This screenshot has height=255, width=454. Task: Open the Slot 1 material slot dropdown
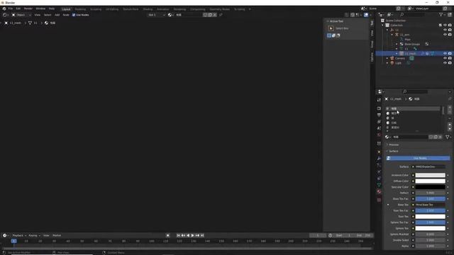[x=156, y=15]
